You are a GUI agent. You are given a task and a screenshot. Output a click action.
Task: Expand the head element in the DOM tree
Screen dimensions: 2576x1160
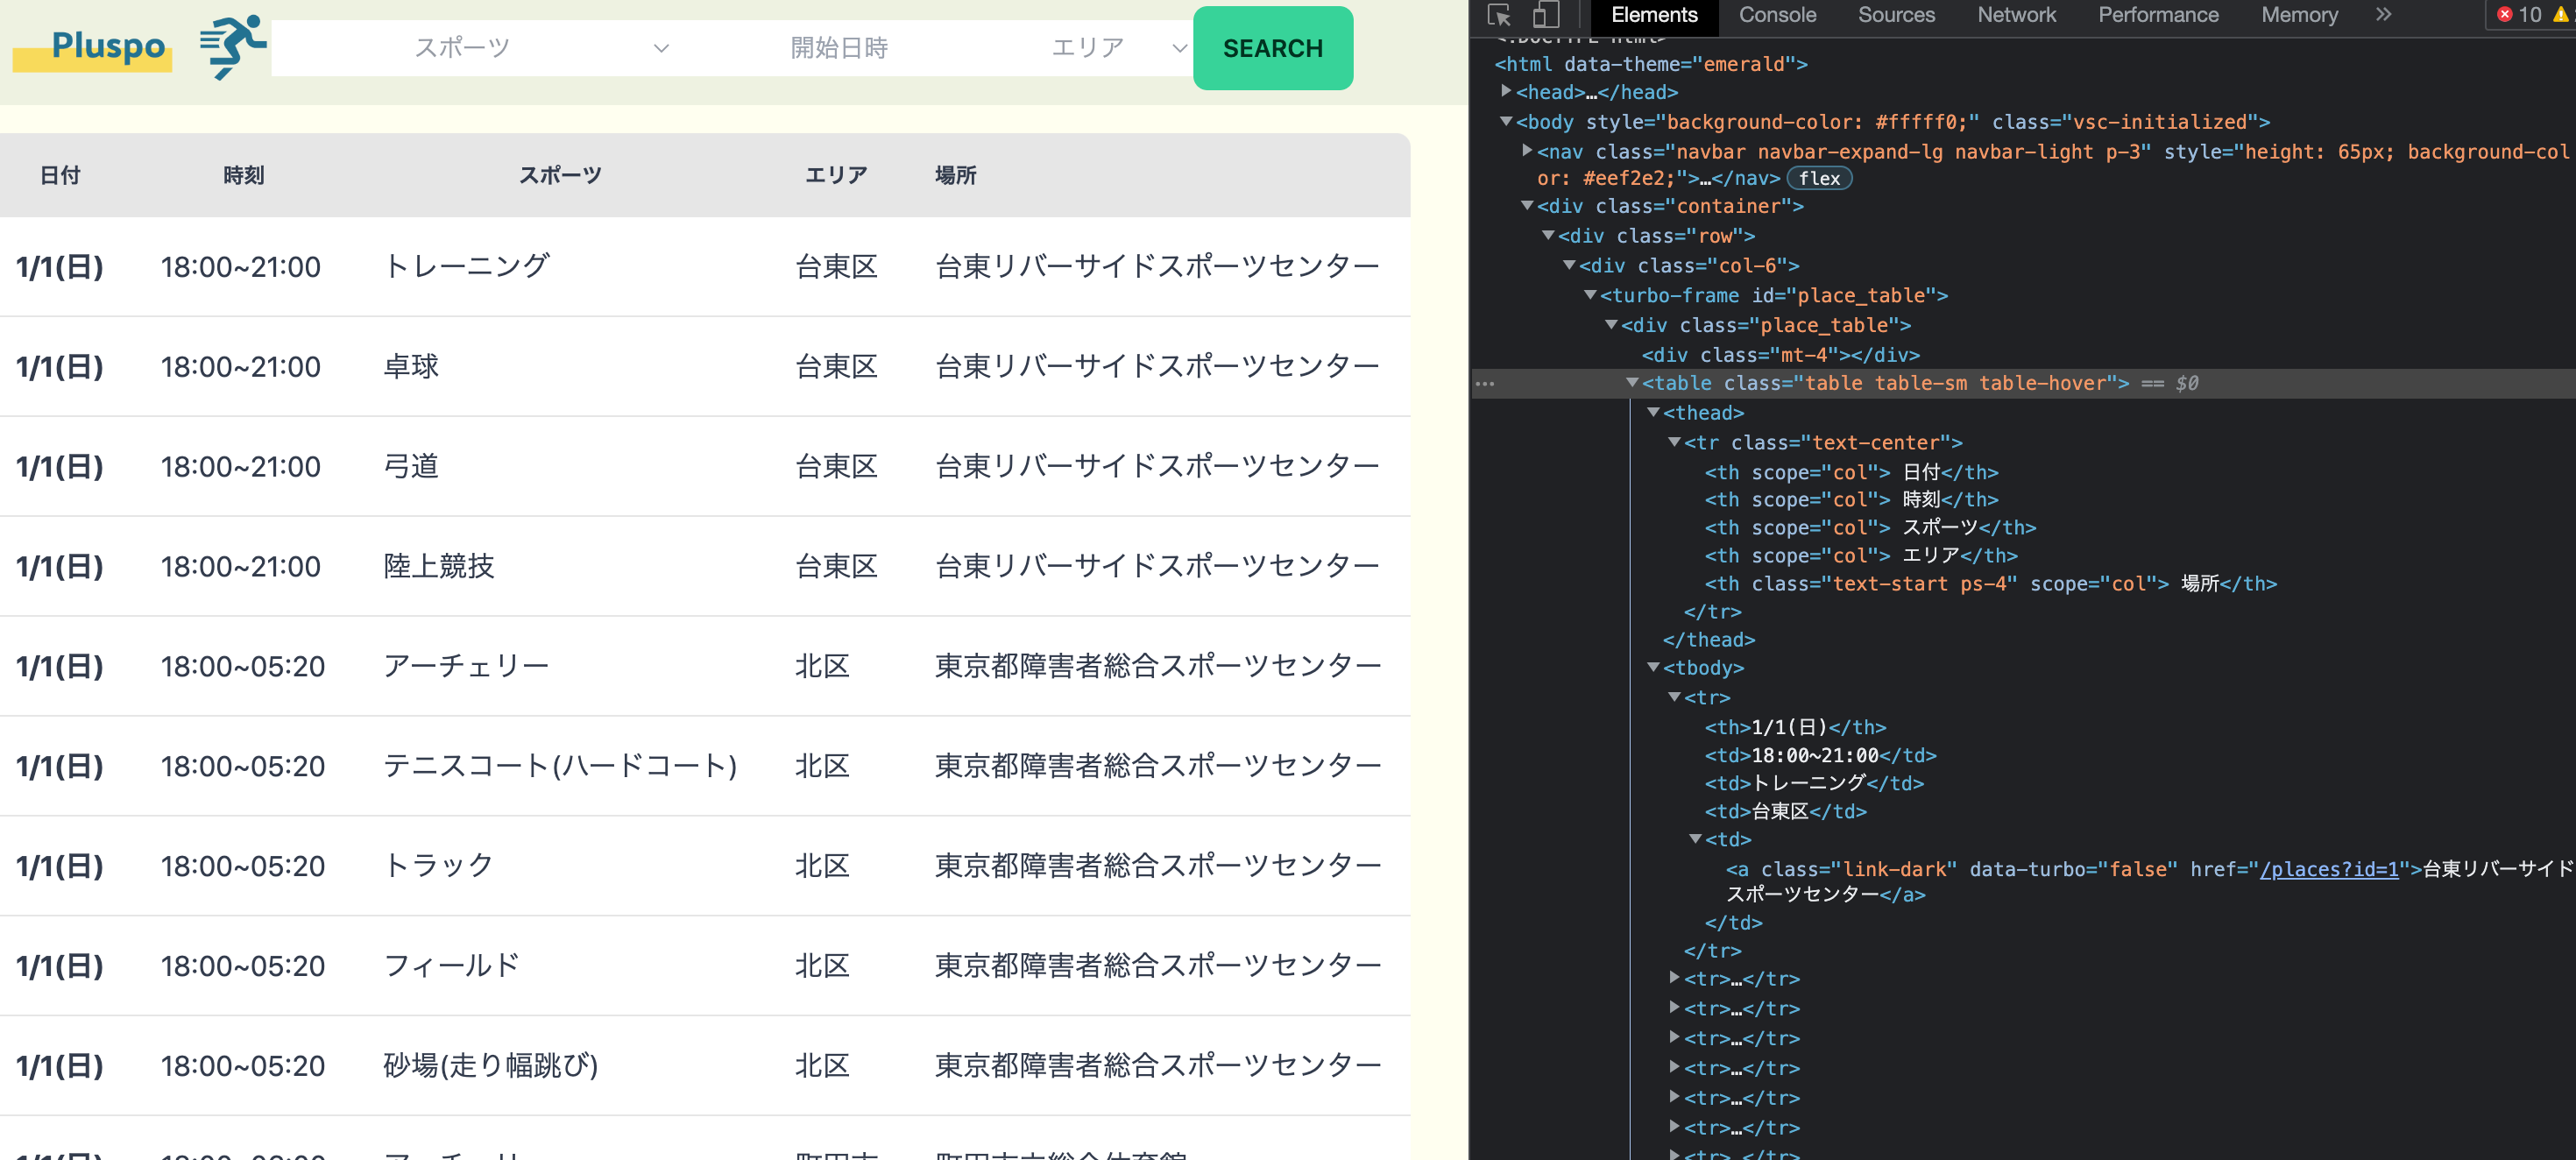pyautogui.click(x=1506, y=92)
